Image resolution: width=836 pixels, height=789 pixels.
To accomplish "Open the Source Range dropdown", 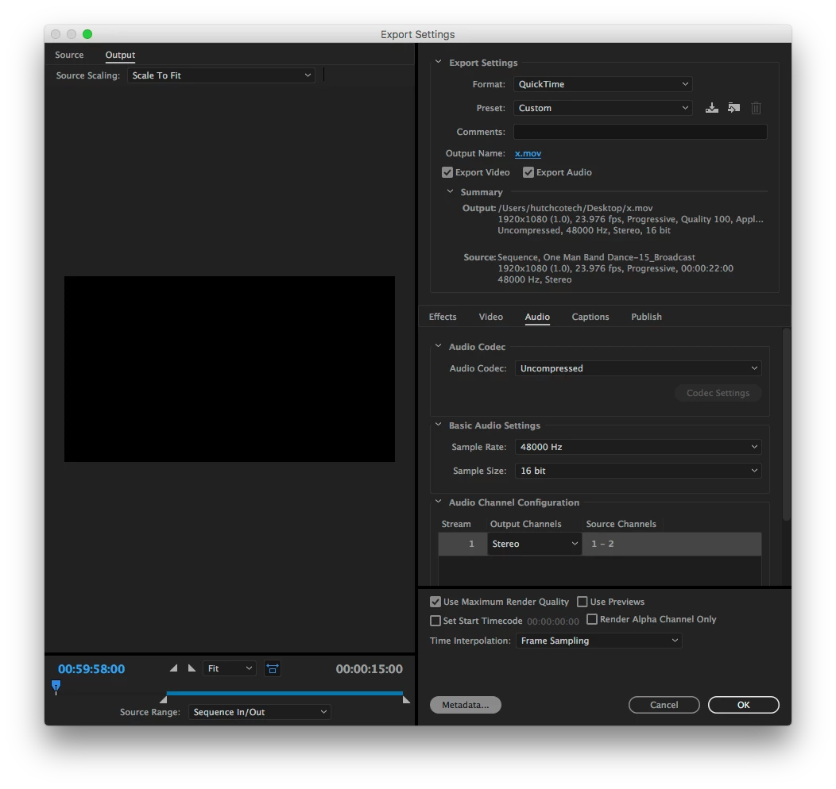I will pyautogui.click(x=260, y=712).
